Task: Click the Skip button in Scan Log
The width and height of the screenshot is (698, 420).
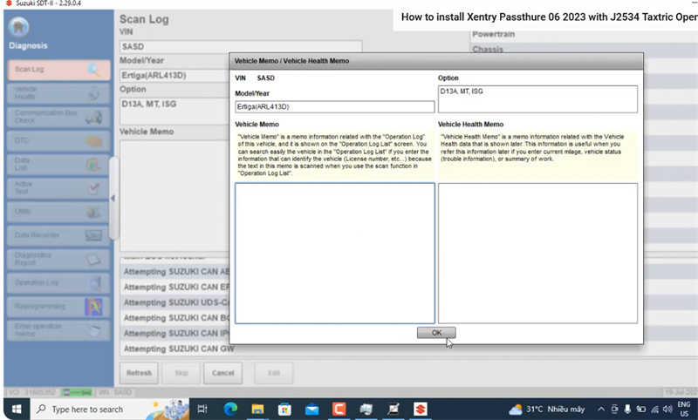Action: click(x=181, y=373)
